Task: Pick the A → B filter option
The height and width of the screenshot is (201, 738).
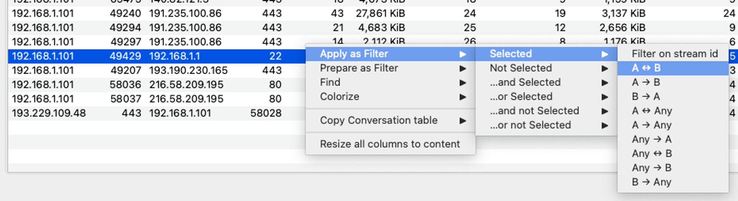Action: pyautogui.click(x=646, y=82)
